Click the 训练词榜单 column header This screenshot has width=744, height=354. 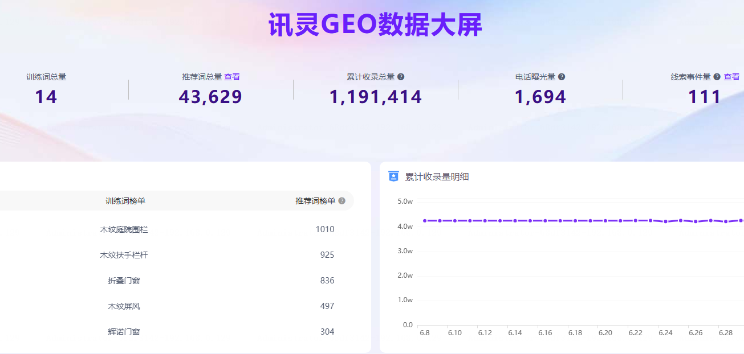(x=125, y=201)
